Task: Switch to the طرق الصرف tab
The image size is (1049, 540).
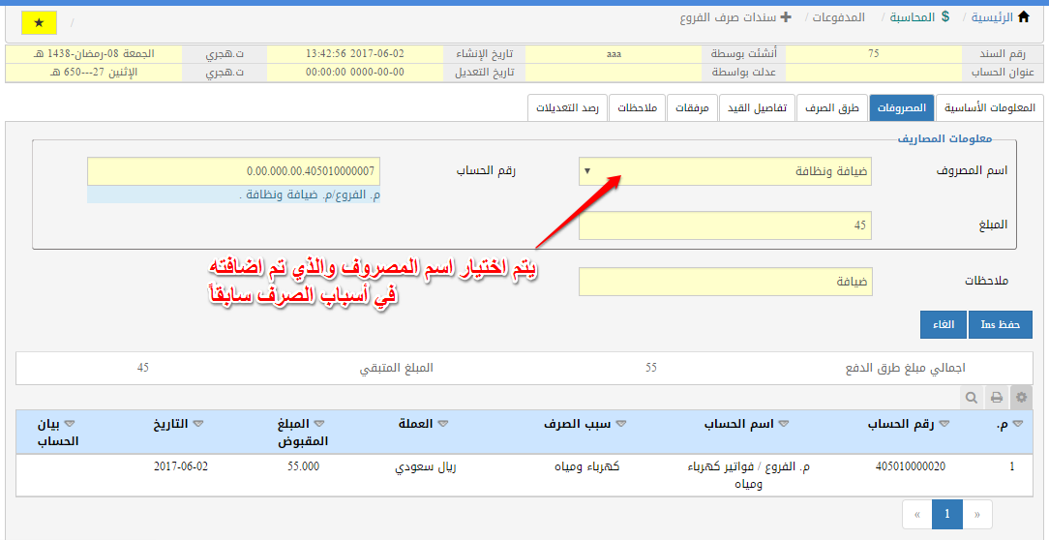Action: tap(831, 108)
